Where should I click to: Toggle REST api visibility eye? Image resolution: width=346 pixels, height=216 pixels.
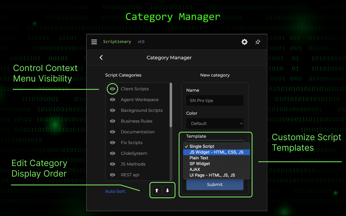click(112, 175)
